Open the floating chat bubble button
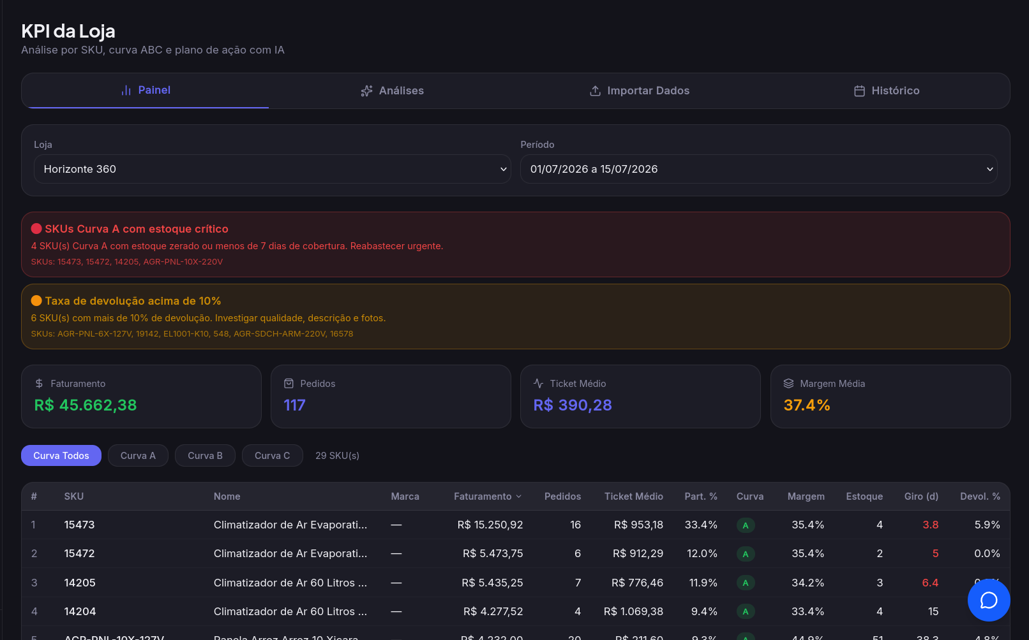1029x640 pixels. point(989,600)
